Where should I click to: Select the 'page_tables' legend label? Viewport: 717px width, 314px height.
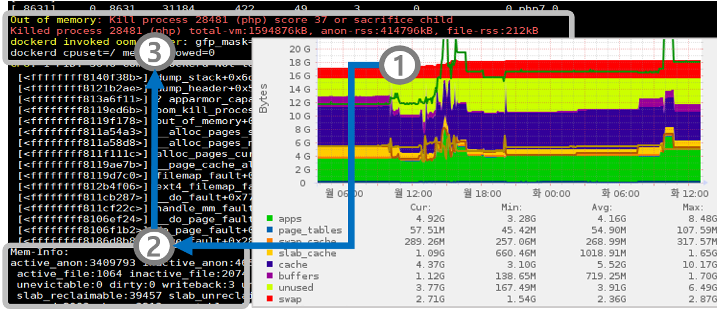point(310,231)
